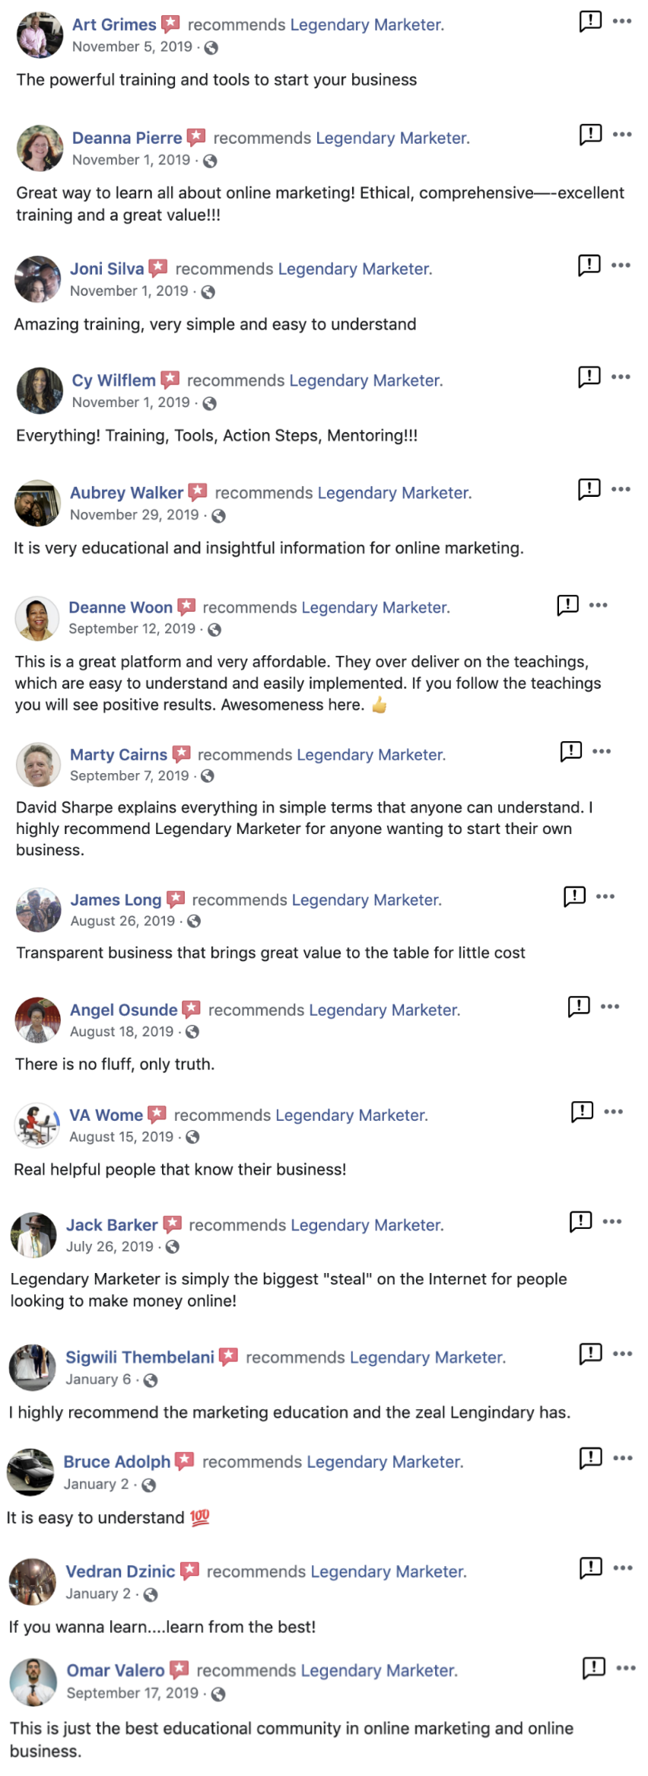
Task: Open VA Wome's profile avatar
Action: coord(37,1125)
